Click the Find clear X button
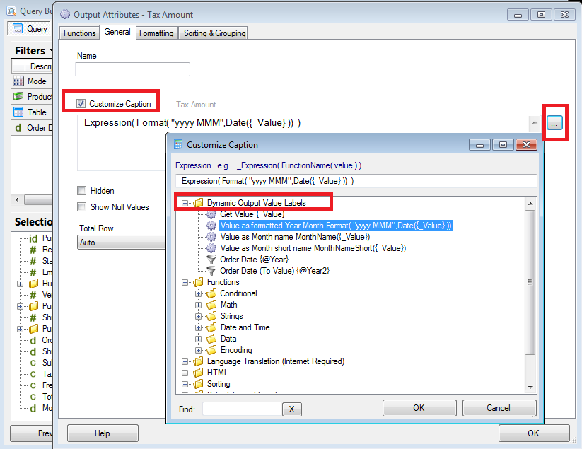Viewport: 582px width, 449px height. (x=292, y=409)
